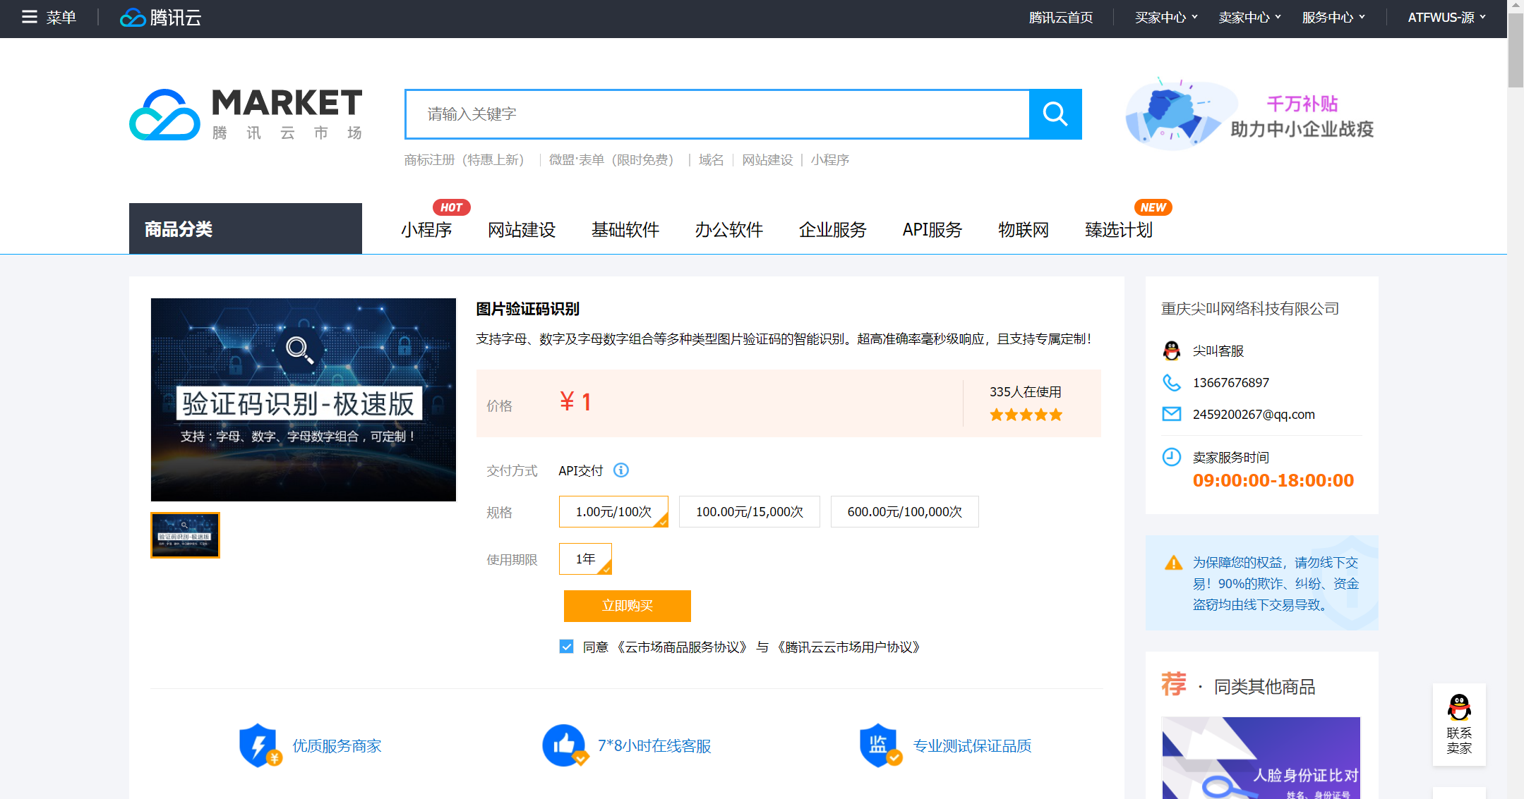Select the 100.00元/15,000次 specification option
This screenshot has height=799, width=1524.
click(749, 512)
